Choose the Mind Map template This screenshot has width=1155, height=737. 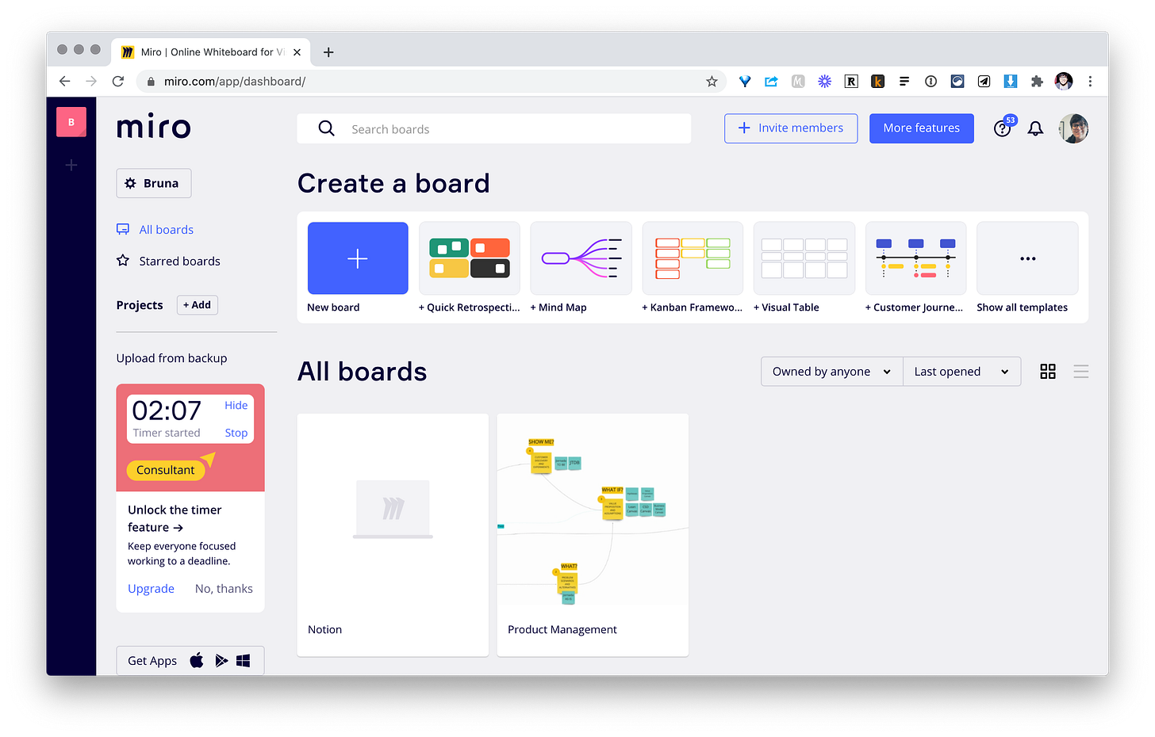581,258
